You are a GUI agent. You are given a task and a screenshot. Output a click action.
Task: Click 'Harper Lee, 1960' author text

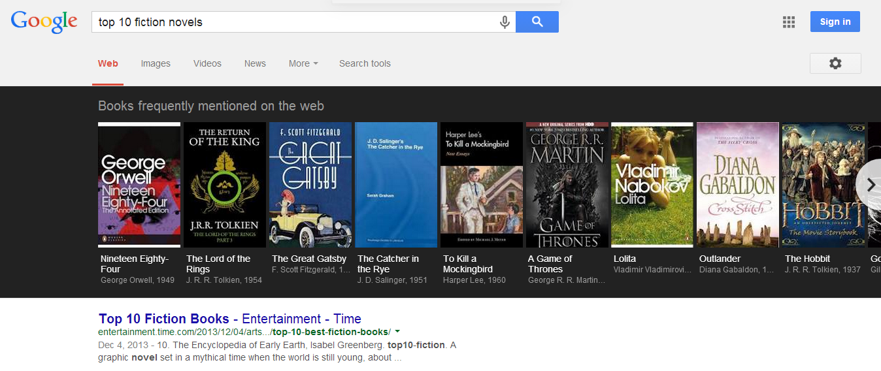pos(474,280)
